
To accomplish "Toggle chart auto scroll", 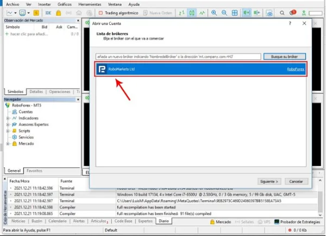I will [x=247, y=13].
